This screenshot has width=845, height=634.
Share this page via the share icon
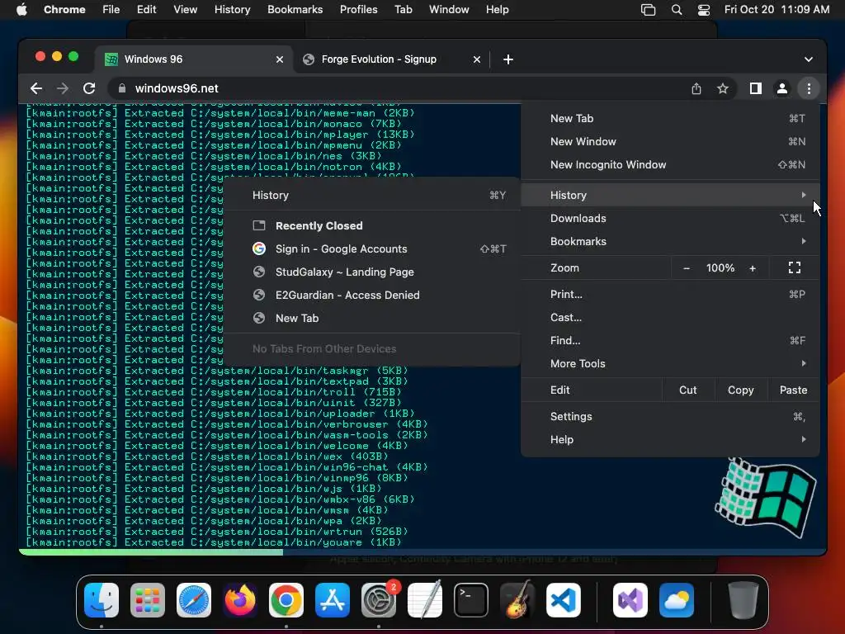coord(696,88)
